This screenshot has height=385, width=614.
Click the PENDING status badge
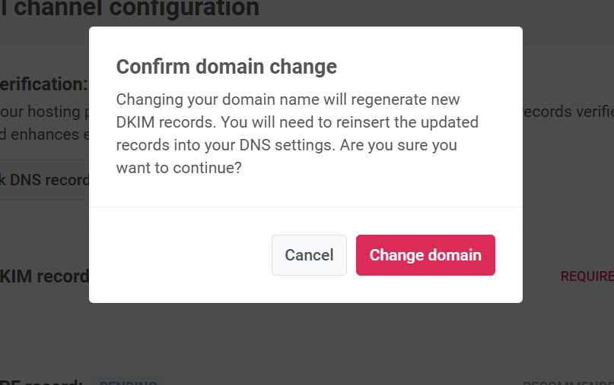127,382
